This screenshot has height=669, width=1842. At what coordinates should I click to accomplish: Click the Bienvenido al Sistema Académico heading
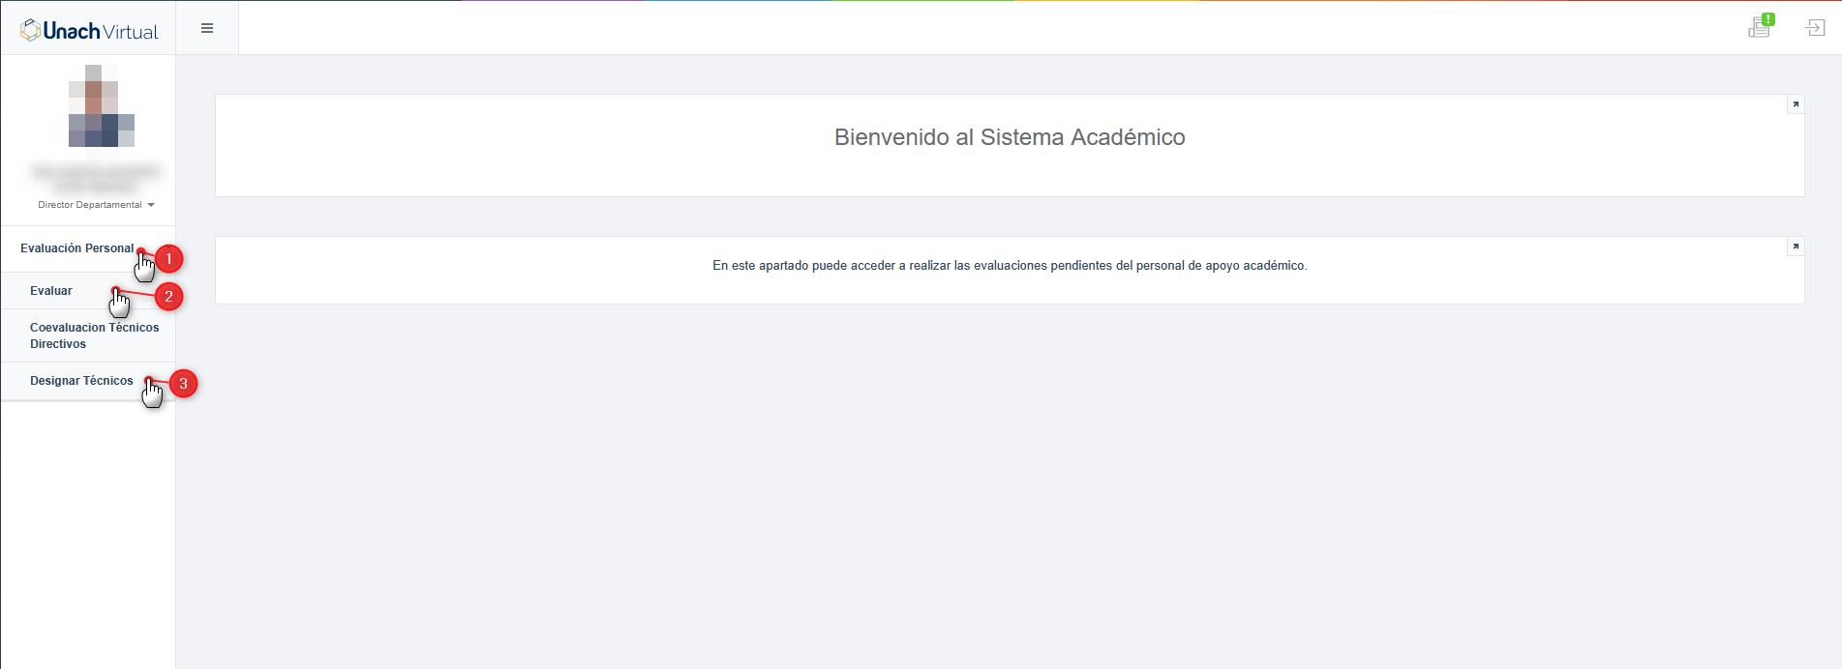point(1010,137)
